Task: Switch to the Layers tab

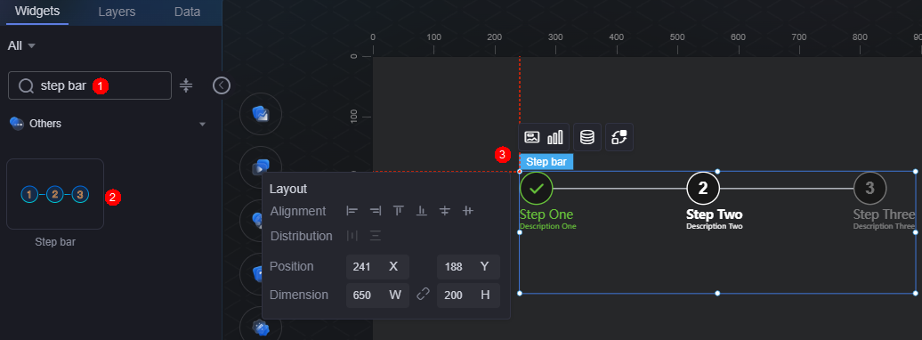Action: (117, 12)
